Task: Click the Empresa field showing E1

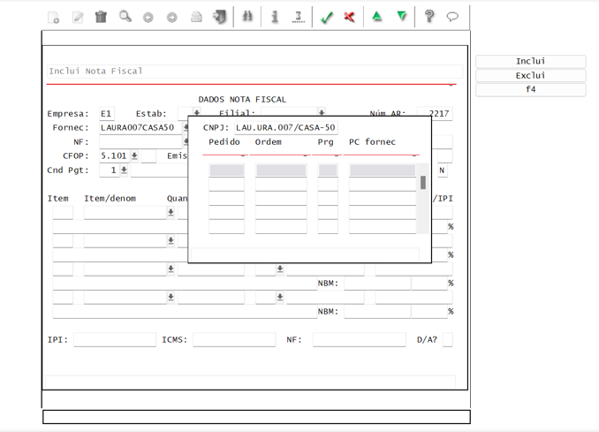Action: (x=107, y=114)
